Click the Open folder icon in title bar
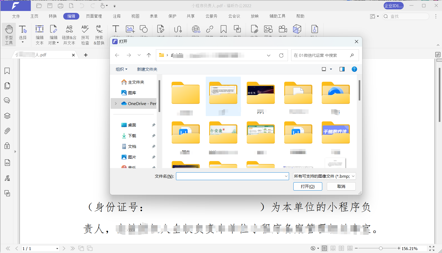This screenshot has width=442, height=253. tap(39, 6)
